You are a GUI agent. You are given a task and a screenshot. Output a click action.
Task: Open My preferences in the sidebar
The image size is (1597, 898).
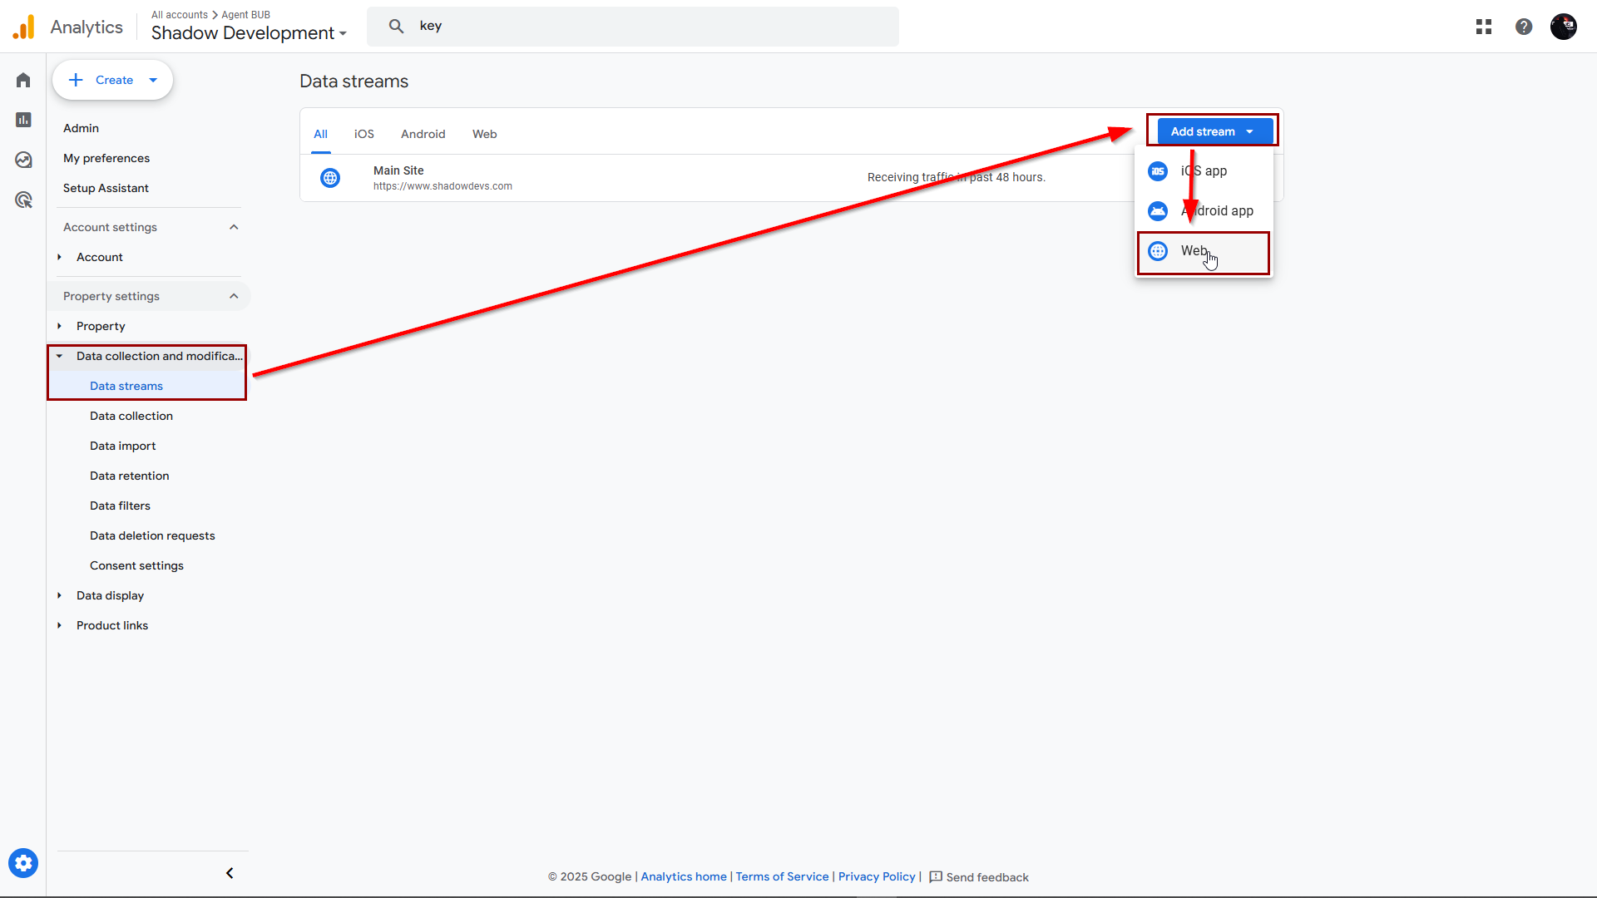click(x=106, y=158)
